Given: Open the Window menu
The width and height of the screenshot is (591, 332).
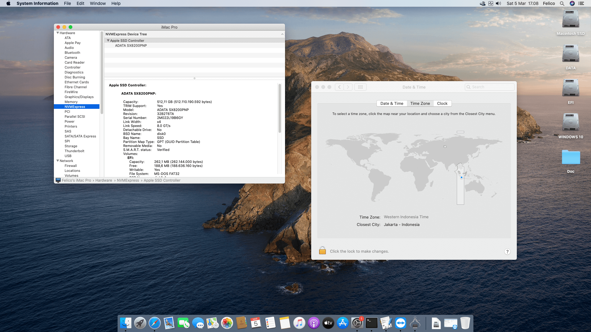Looking at the screenshot, I should tap(98, 3).
